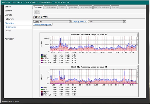Open the Setup submenu item
The height and width of the screenshot is (104, 150).
9,31
